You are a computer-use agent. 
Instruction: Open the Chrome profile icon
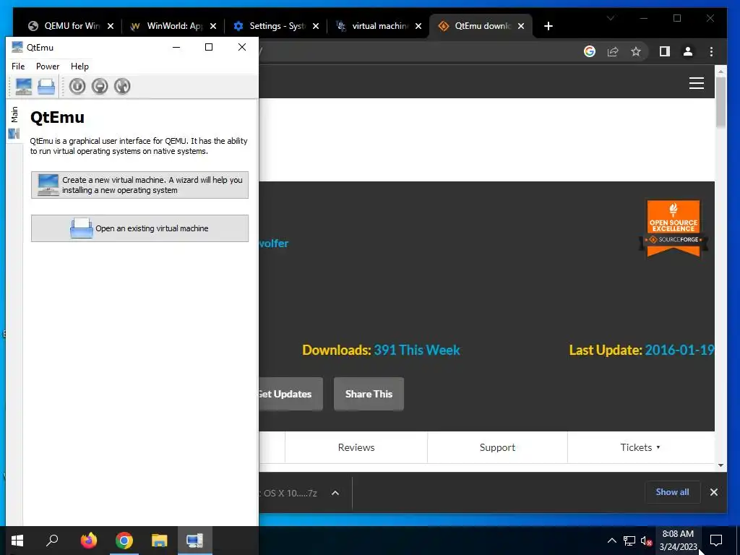[688, 51]
